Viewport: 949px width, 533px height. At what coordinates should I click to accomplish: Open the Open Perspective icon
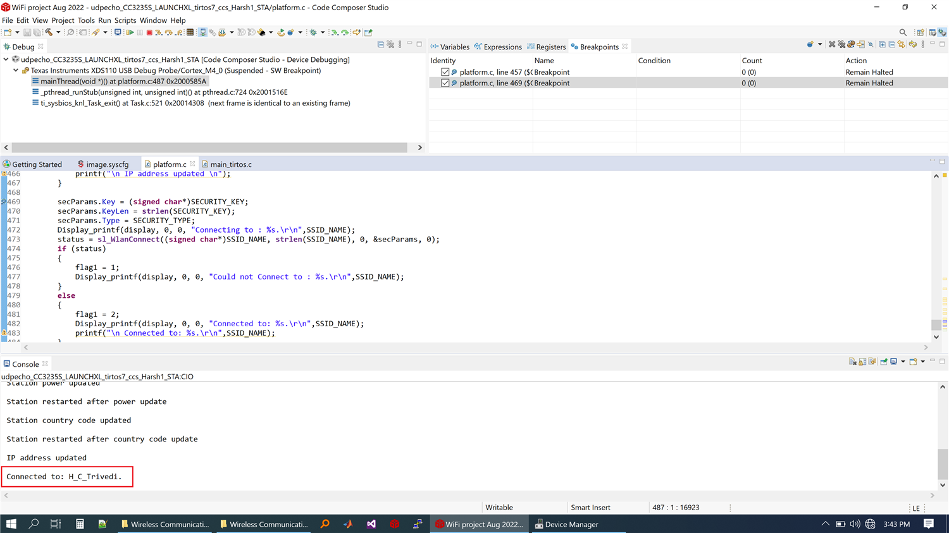[x=921, y=32]
